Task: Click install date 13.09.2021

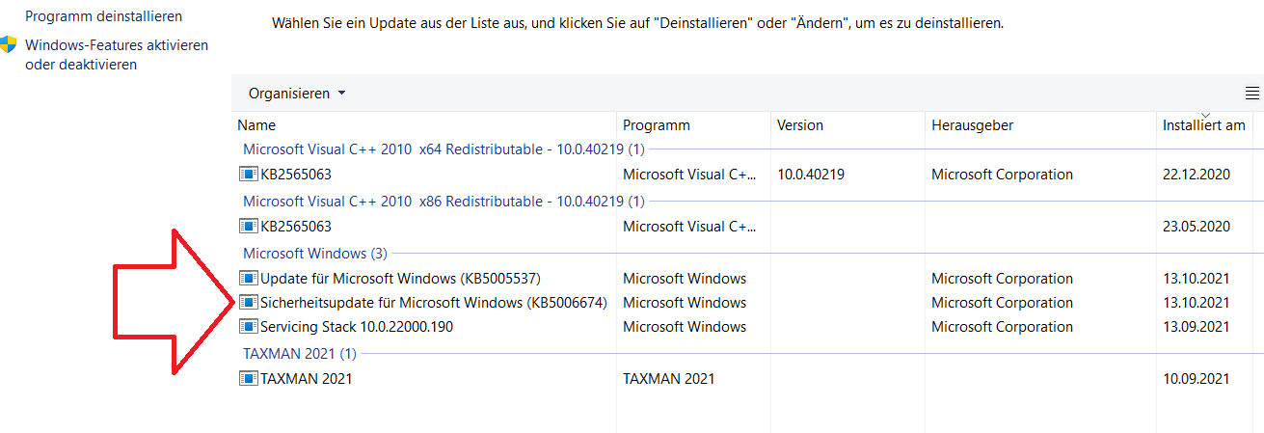Action: (1197, 327)
